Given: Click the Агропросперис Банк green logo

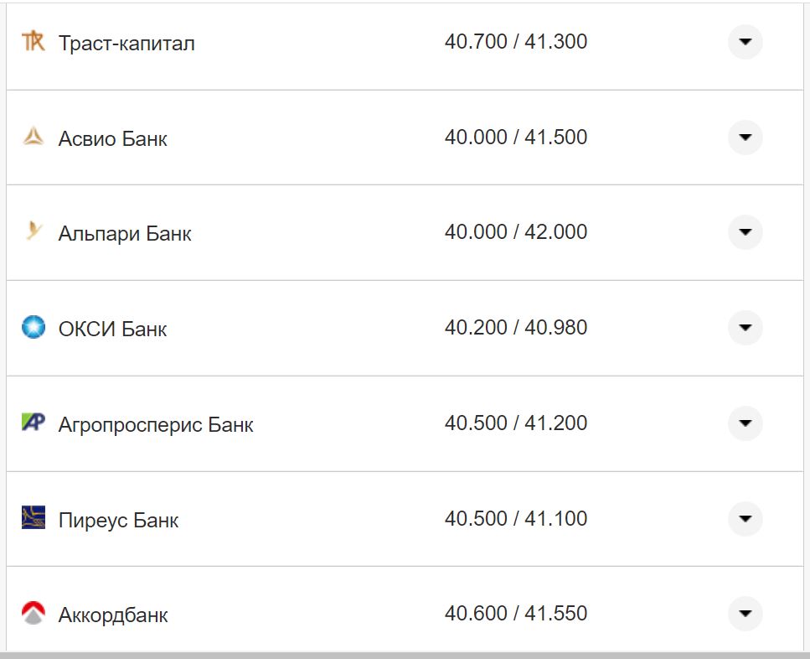Looking at the screenshot, I should click(x=34, y=423).
